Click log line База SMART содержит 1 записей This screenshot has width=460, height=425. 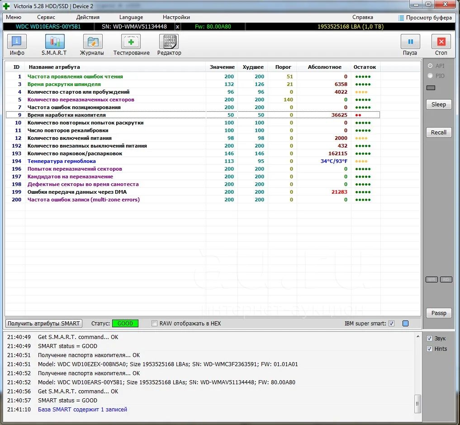tap(82, 410)
